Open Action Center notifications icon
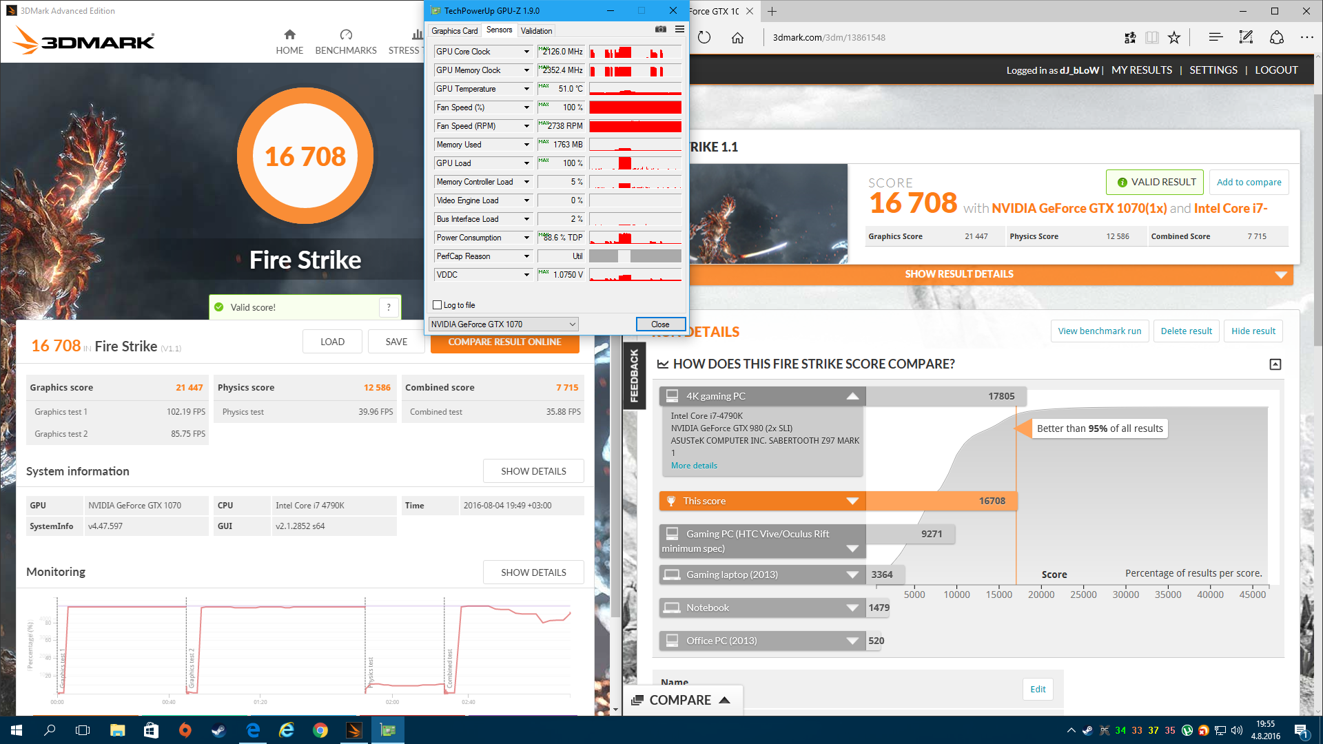Screen dimensions: 1323x744 coord(1301,730)
